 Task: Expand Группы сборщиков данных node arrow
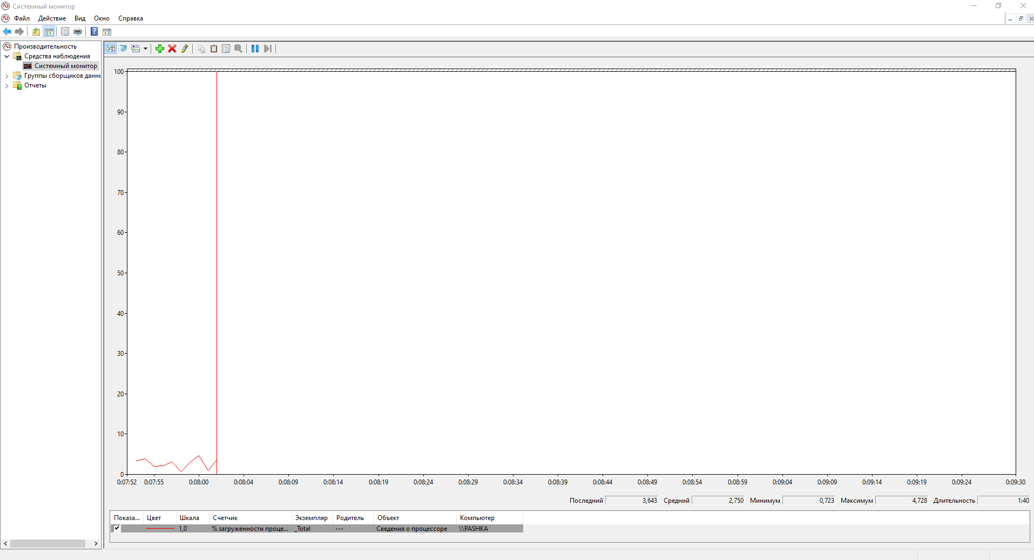click(x=7, y=76)
